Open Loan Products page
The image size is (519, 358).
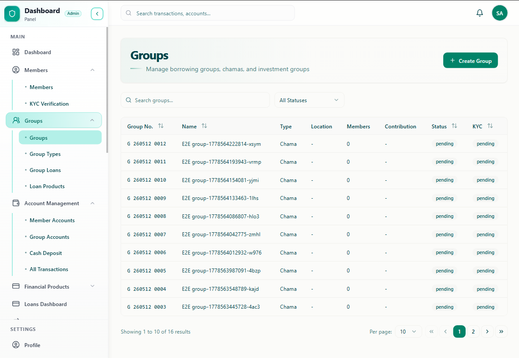pos(47,186)
